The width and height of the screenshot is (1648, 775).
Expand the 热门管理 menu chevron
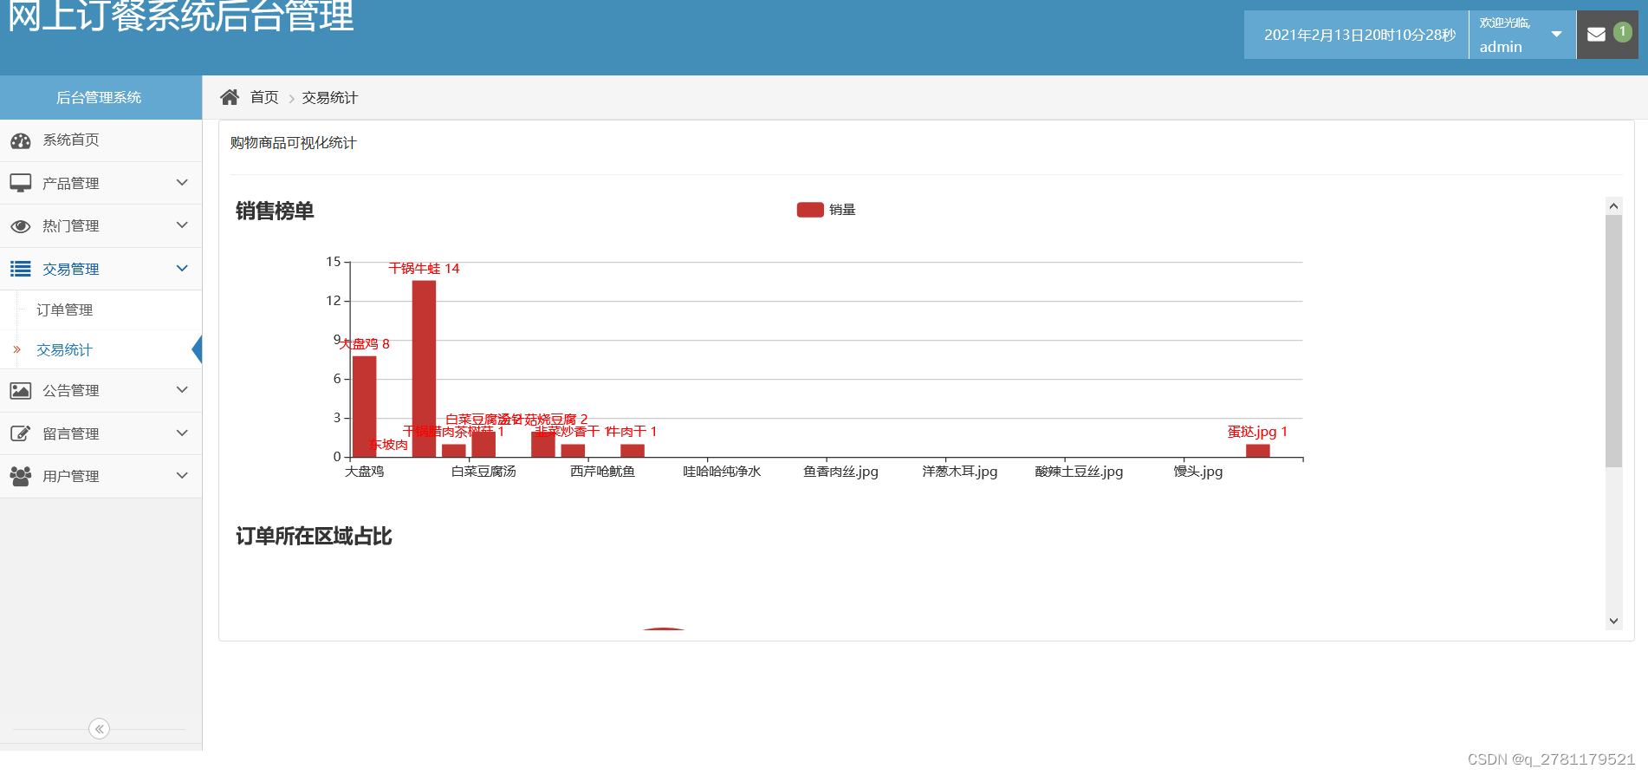click(182, 225)
